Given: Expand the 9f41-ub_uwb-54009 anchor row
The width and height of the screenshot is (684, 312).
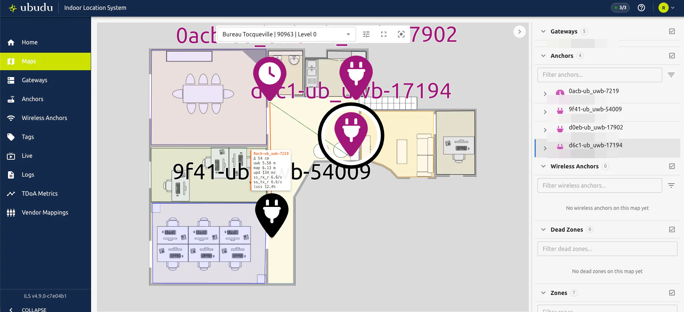Looking at the screenshot, I should click(x=545, y=112).
